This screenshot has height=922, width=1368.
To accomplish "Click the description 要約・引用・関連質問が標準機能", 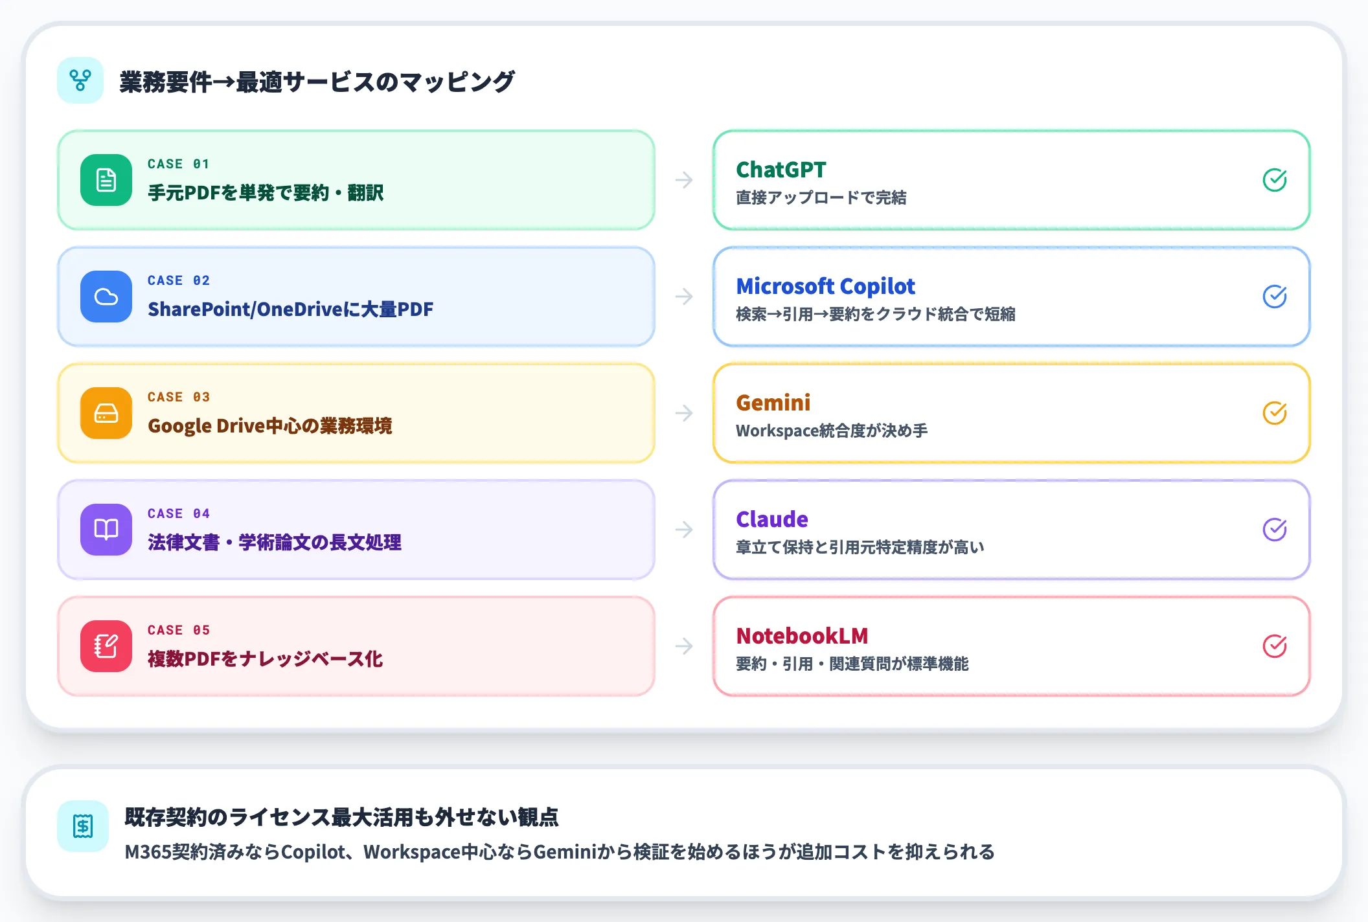I will (x=852, y=664).
